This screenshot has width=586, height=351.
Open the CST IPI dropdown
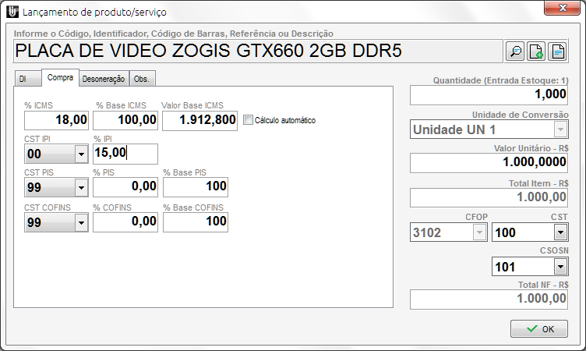pyautogui.click(x=81, y=154)
